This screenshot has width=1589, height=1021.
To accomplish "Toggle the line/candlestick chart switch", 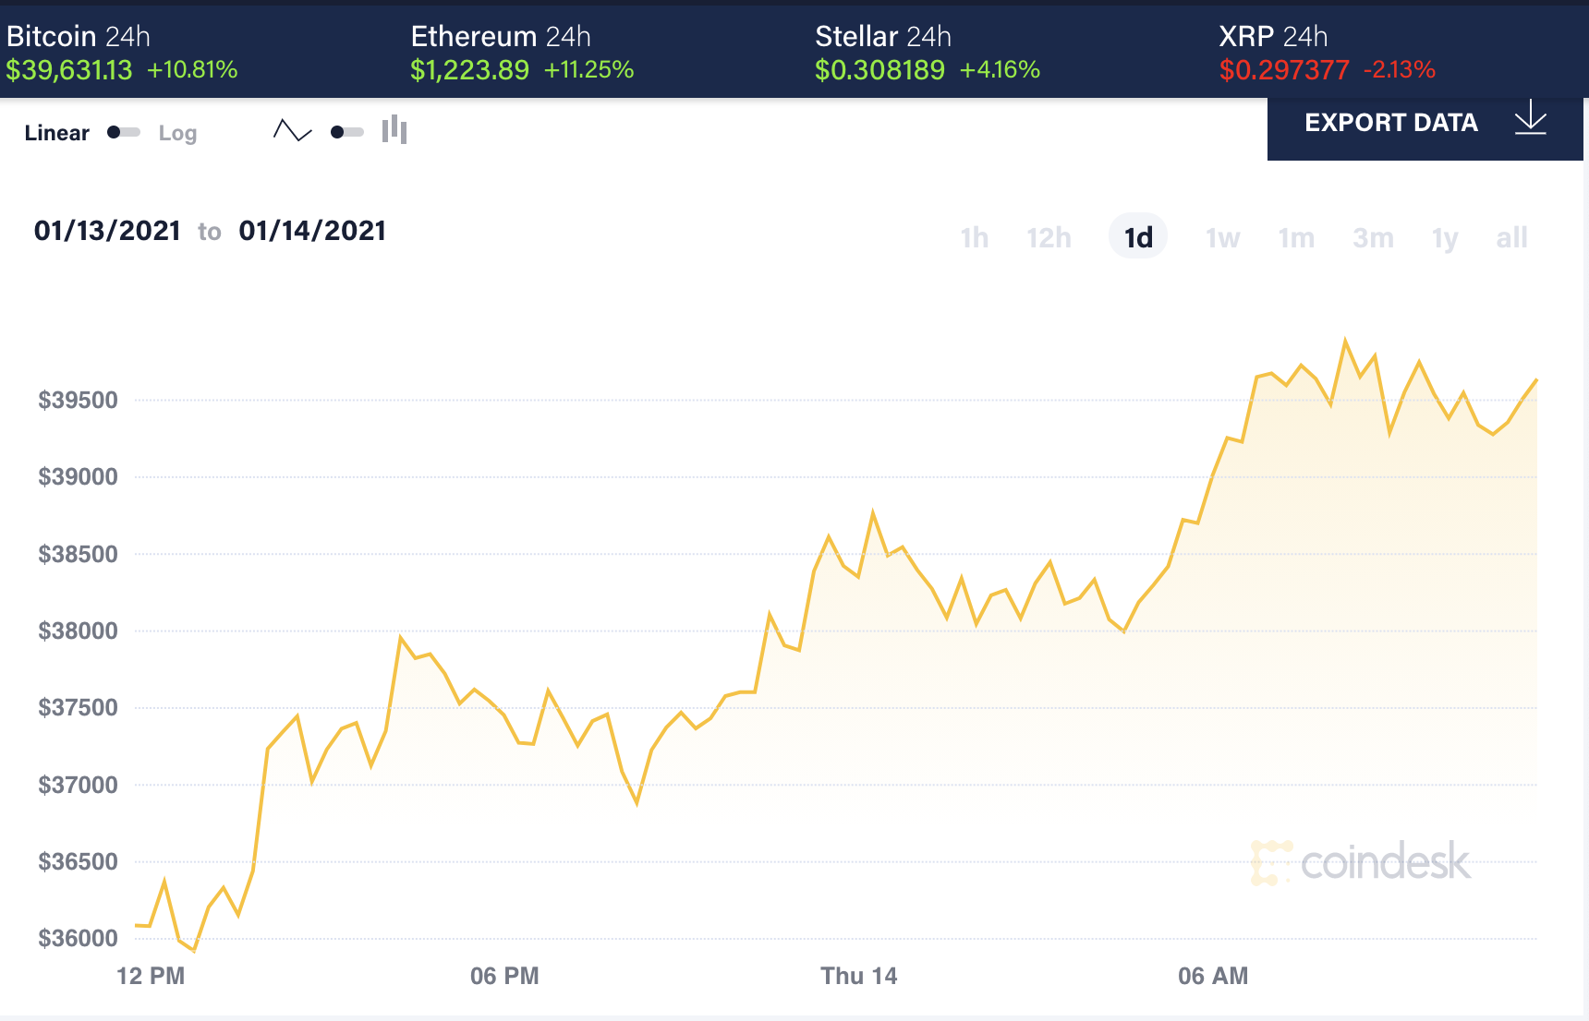I will click(x=346, y=132).
